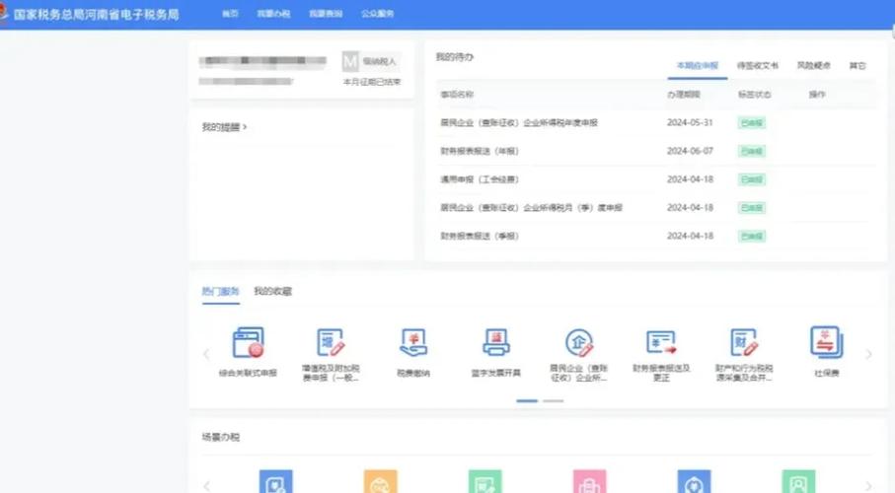Select the 热门服务 tab
895x493 pixels.
pyautogui.click(x=220, y=292)
